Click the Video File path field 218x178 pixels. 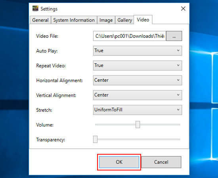point(130,36)
